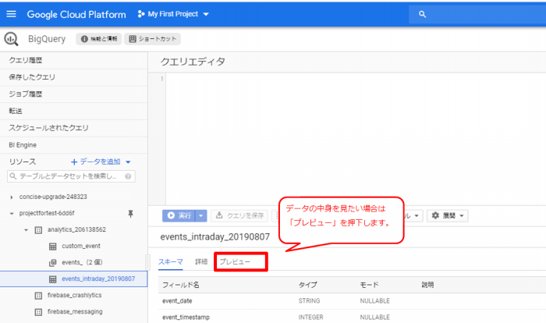546x323 pixels.
Task: Click the header search bar
Action: point(477,14)
